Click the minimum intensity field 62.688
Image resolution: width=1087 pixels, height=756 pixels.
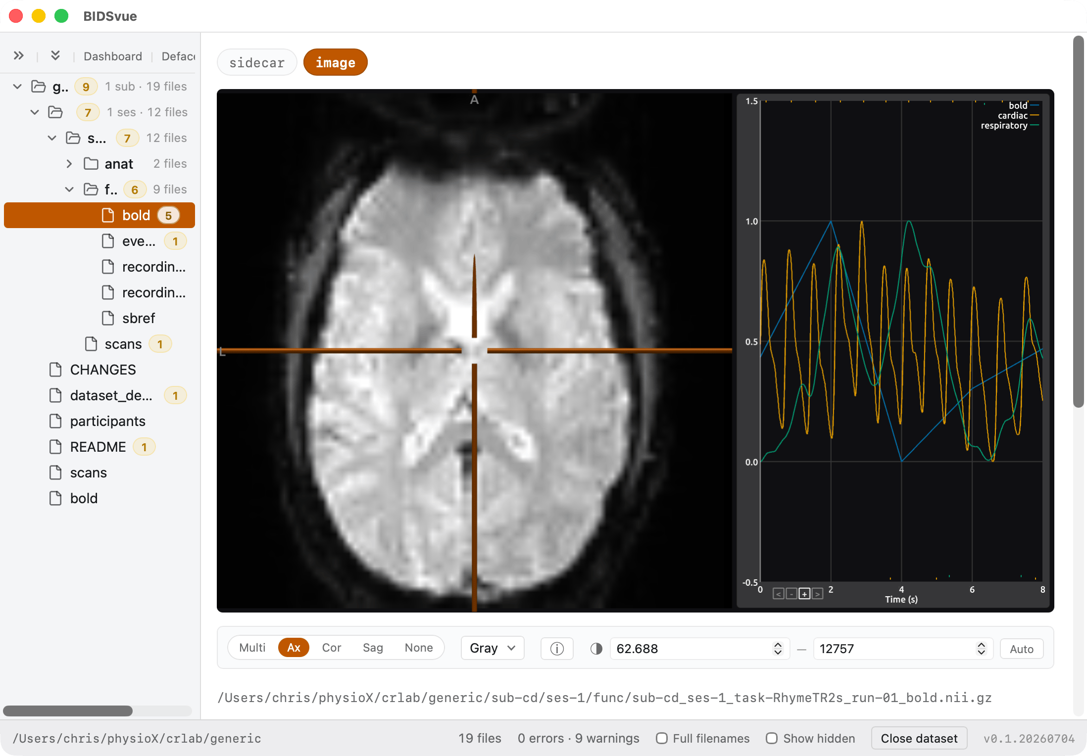(699, 649)
